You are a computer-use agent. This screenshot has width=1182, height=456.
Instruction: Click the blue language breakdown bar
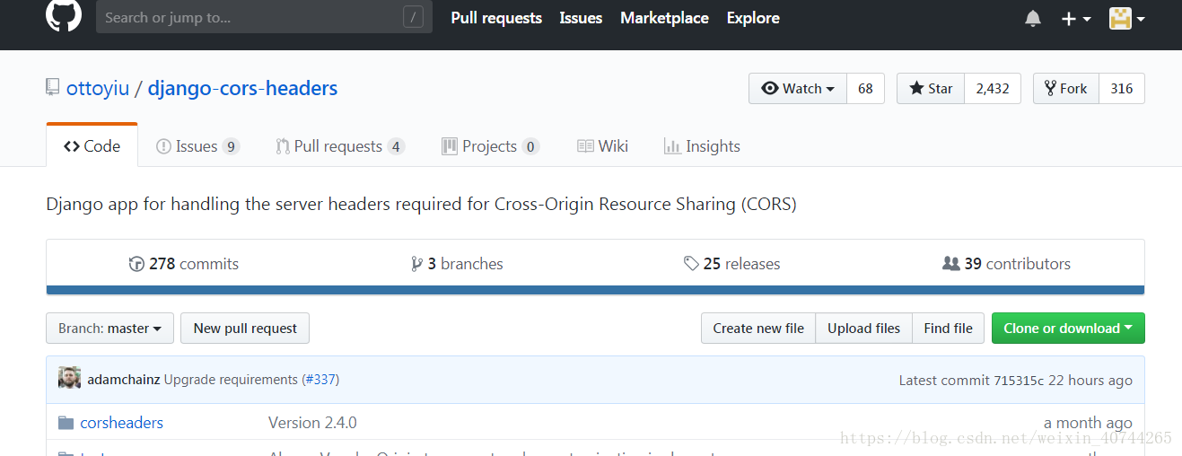[595, 290]
